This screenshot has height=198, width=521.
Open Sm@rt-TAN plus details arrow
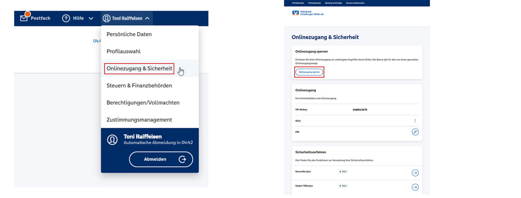coord(415,187)
